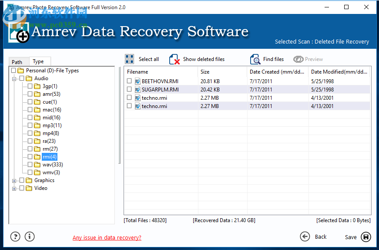Tick the rmi(4) folder checkbox
This screenshot has width=379, height=250.
click(x=30, y=157)
